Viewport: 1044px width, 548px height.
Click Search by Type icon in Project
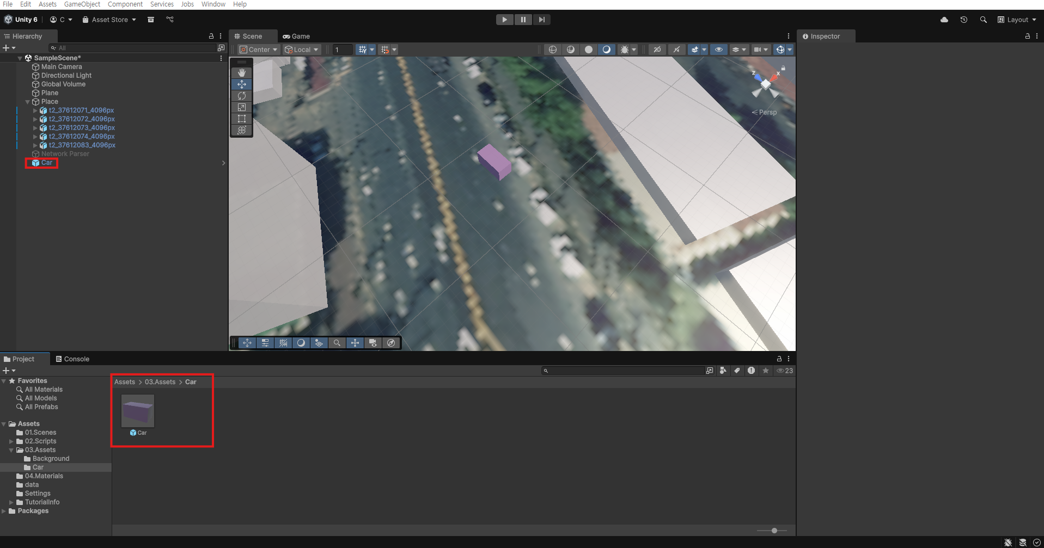pyautogui.click(x=723, y=371)
